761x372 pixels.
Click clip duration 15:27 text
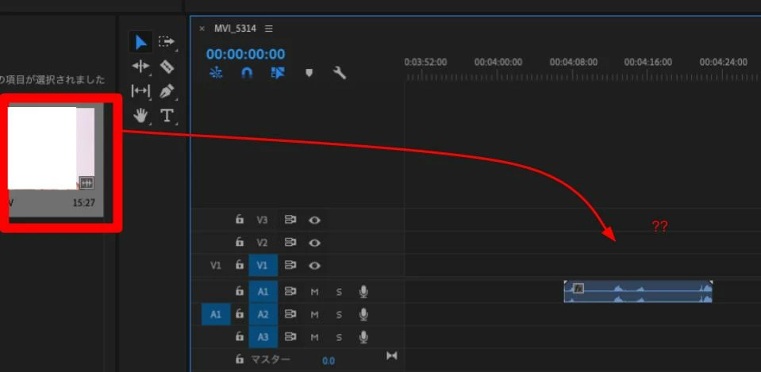tap(84, 203)
